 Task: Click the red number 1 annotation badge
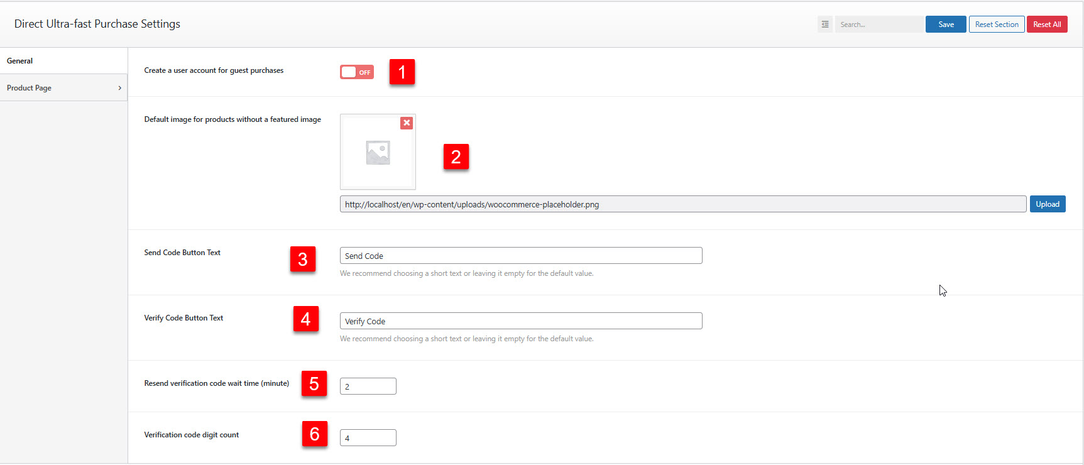pos(402,72)
